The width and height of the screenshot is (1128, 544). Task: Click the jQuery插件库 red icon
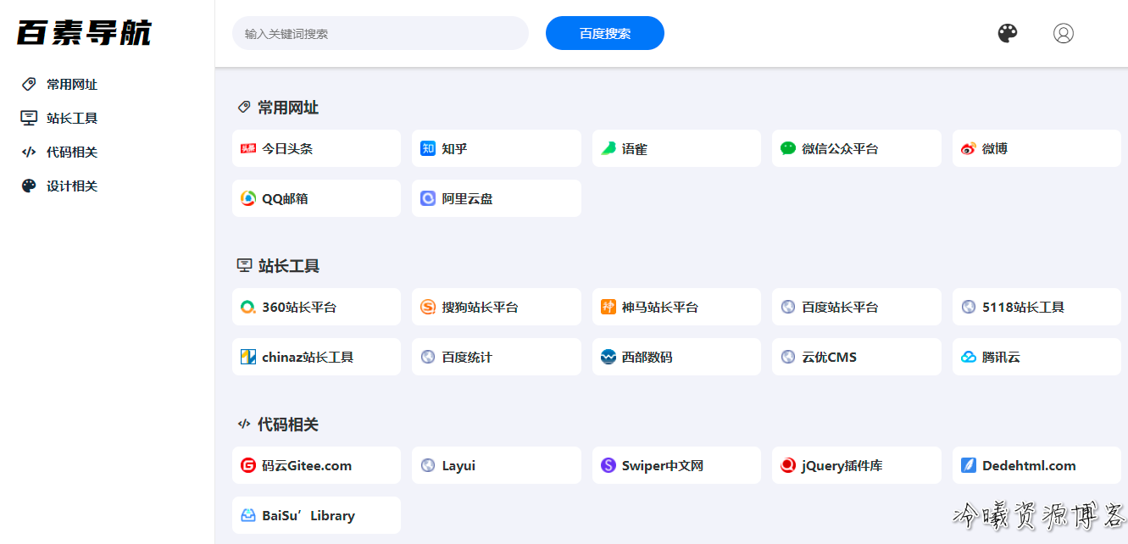788,465
